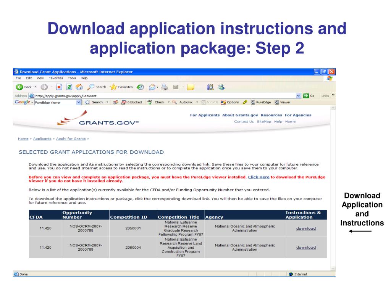Click the Refresh page icon

69,87
